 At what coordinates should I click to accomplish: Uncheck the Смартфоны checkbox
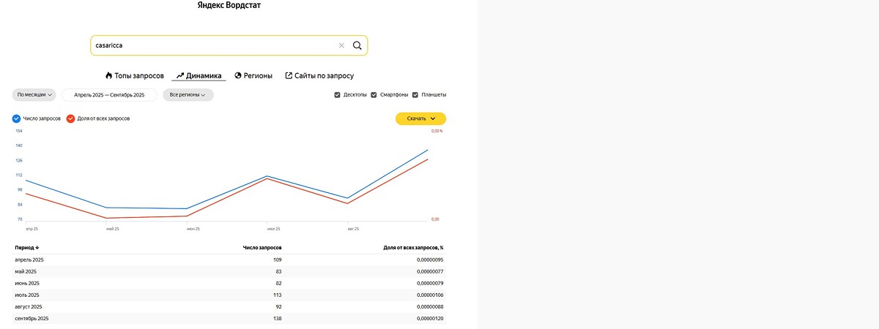(374, 95)
